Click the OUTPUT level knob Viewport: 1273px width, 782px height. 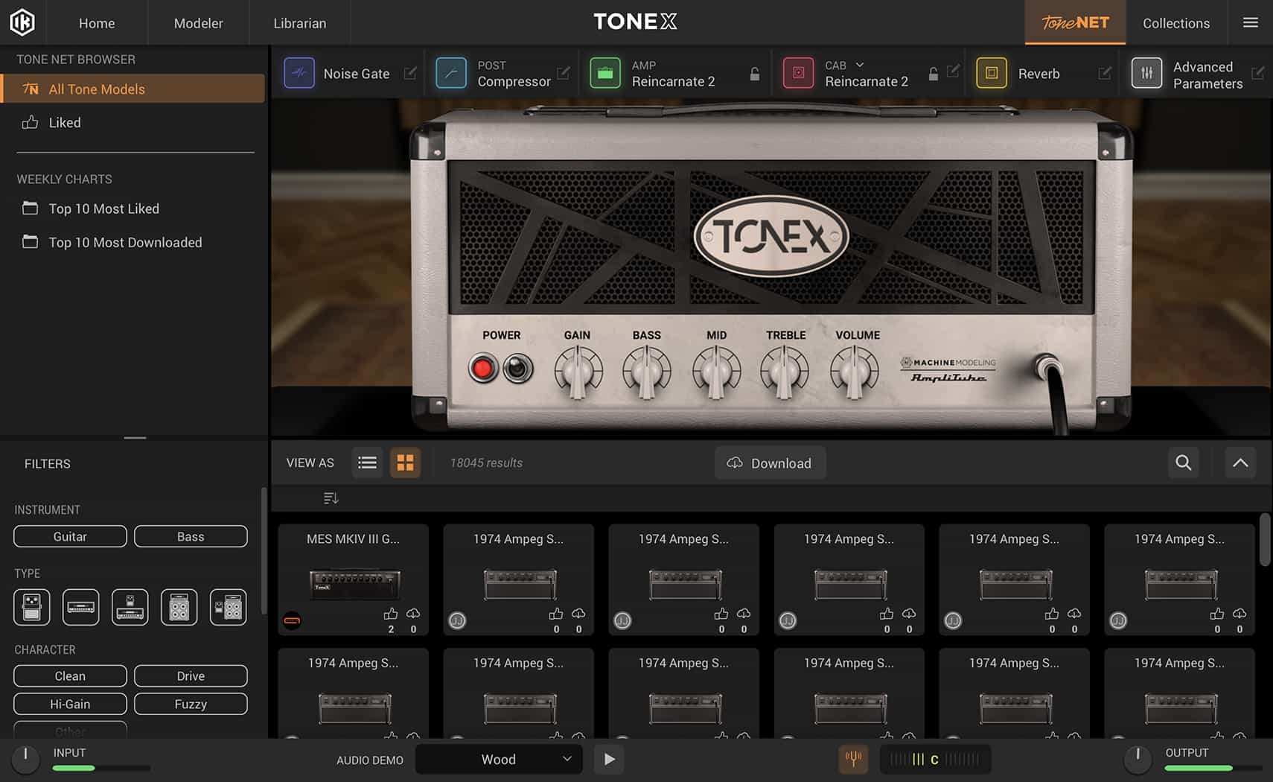click(x=1137, y=758)
